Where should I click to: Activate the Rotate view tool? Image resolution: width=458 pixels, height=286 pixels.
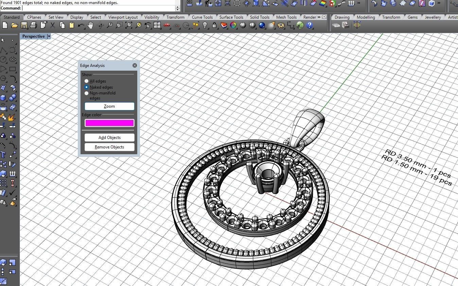point(100,25)
